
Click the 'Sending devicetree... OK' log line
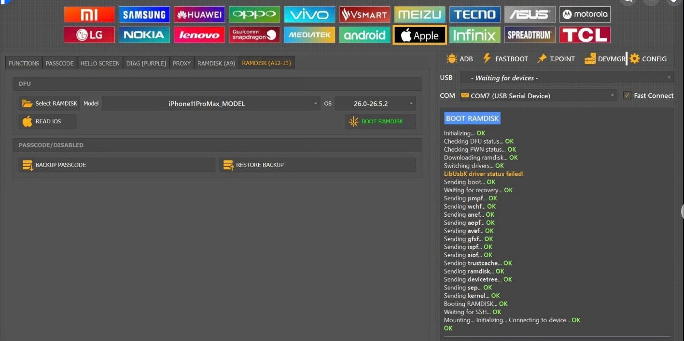pyautogui.click(x=478, y=279)
